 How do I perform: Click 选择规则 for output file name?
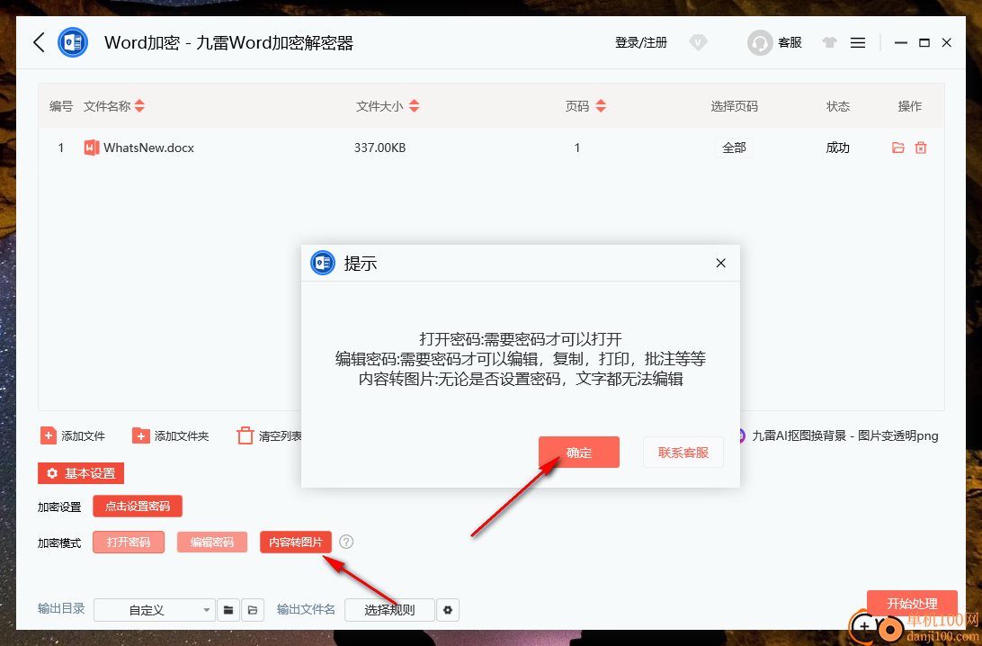[389, 610]
